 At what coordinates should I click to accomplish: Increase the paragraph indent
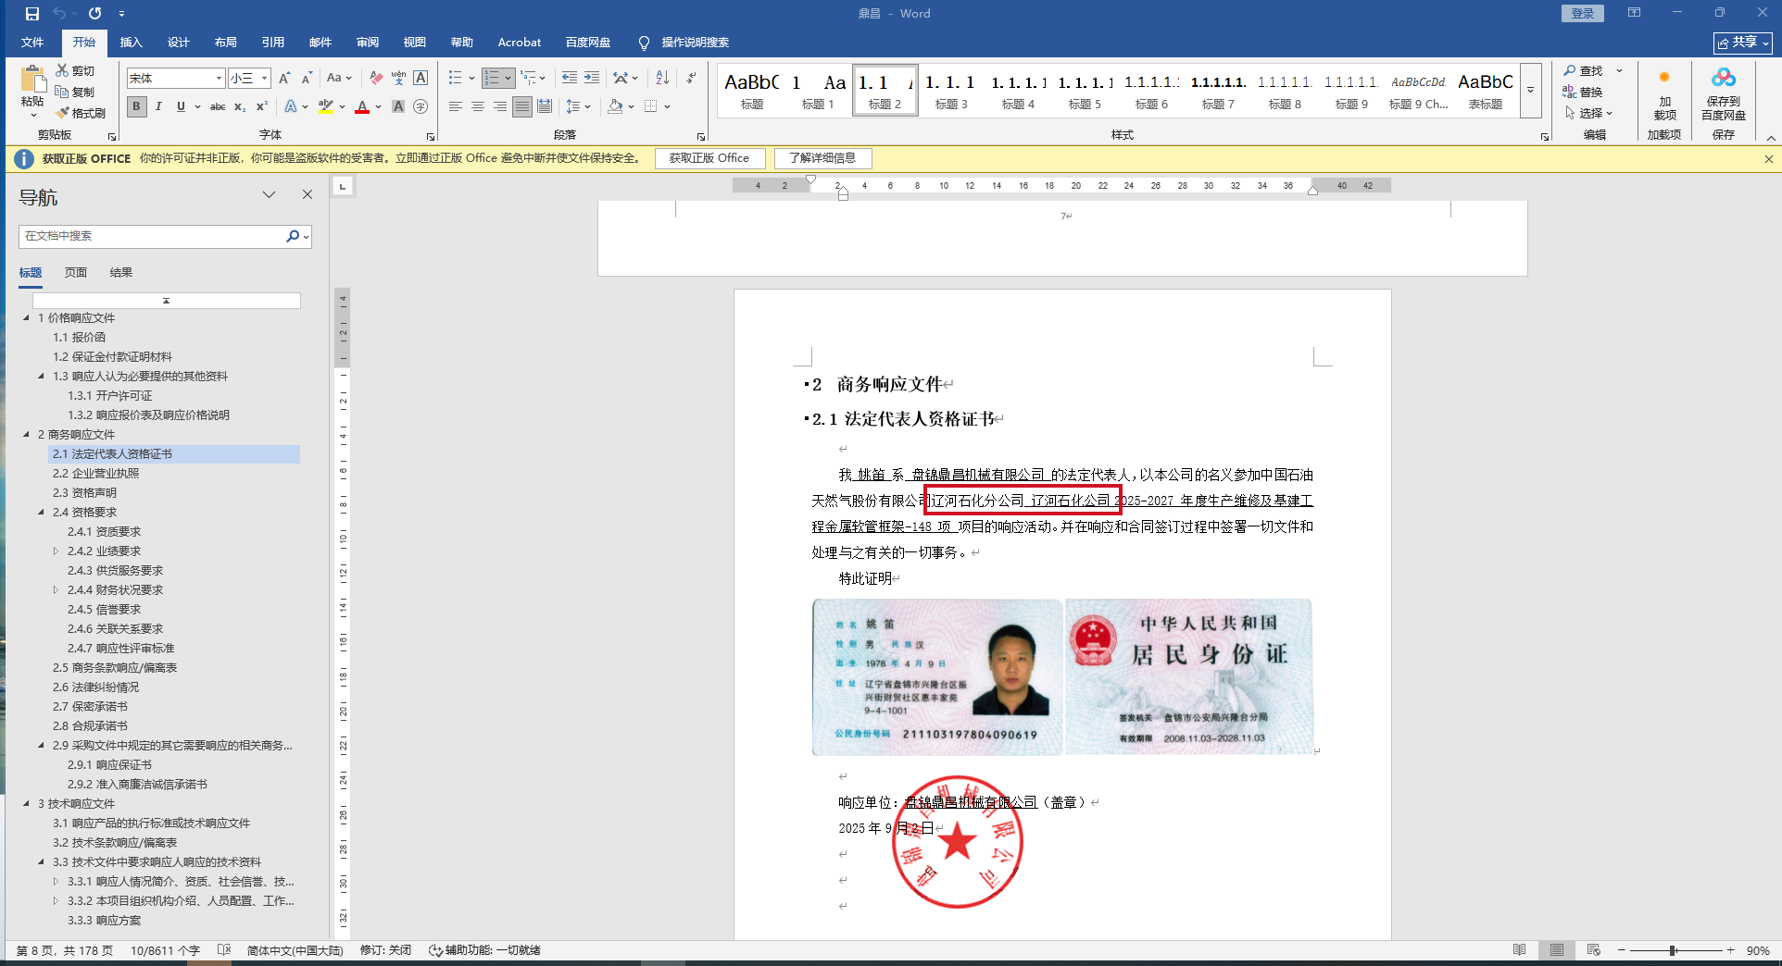[592, 78]
